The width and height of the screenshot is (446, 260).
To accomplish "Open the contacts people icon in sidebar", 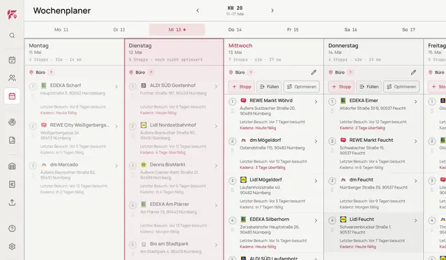I will 12,78.
